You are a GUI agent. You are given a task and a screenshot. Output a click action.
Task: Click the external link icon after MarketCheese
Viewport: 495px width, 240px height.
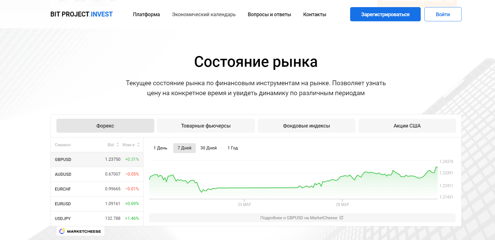coord(341,218)
